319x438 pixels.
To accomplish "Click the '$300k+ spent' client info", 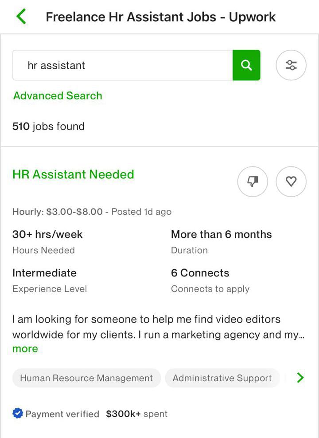I will (x=136, y=414).
